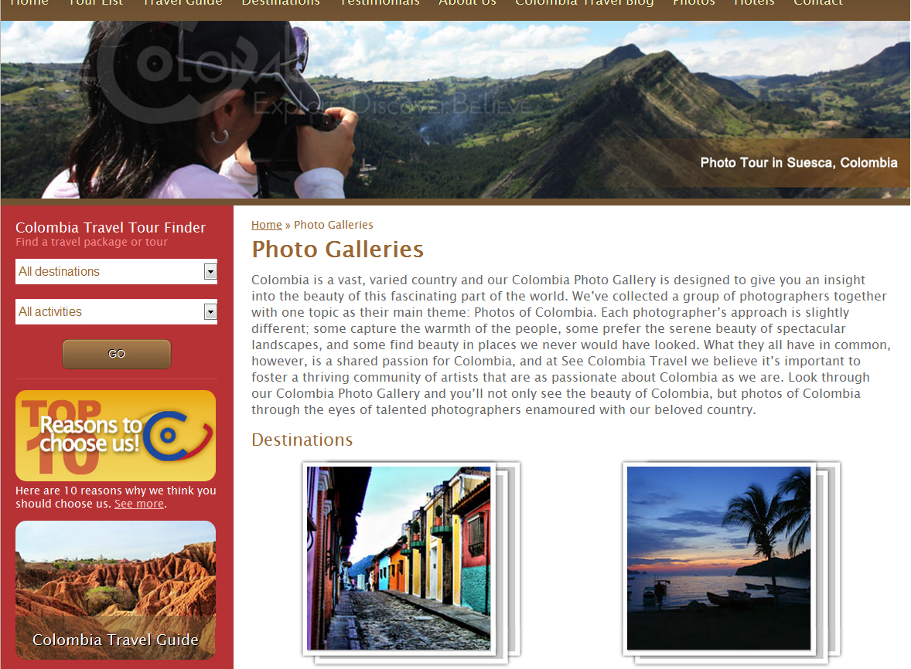Screen dimensions: 911x669
Task: Open the Contact menu item
Action: 817,3
